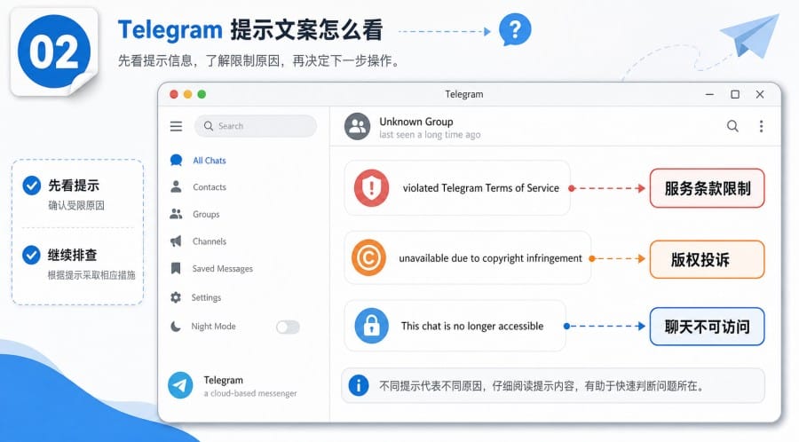This screenshot has width=799, height=442.
Task: Search within the chat using header magnifier
Action: (732, 126)
